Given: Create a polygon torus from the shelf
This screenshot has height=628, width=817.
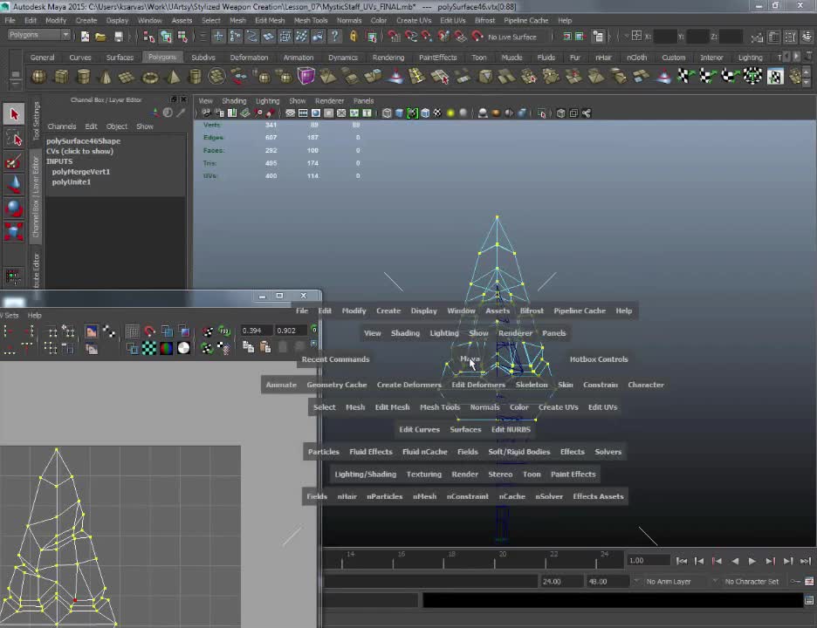Looking at the screenshot, I should (x=150, y=77).
